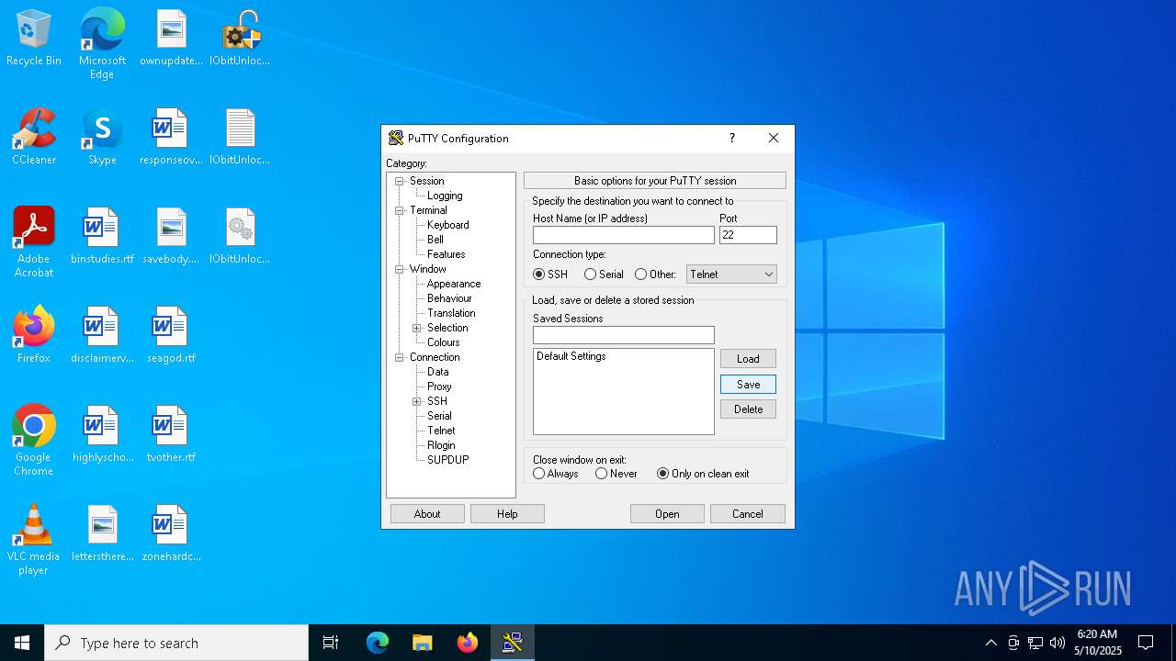Click the Saved Sessions name field
The image size is (1176, 661).
623,335
